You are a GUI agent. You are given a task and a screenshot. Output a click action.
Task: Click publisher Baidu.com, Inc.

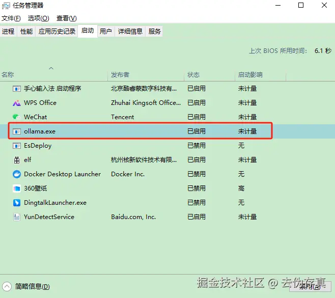coord(133,217)
